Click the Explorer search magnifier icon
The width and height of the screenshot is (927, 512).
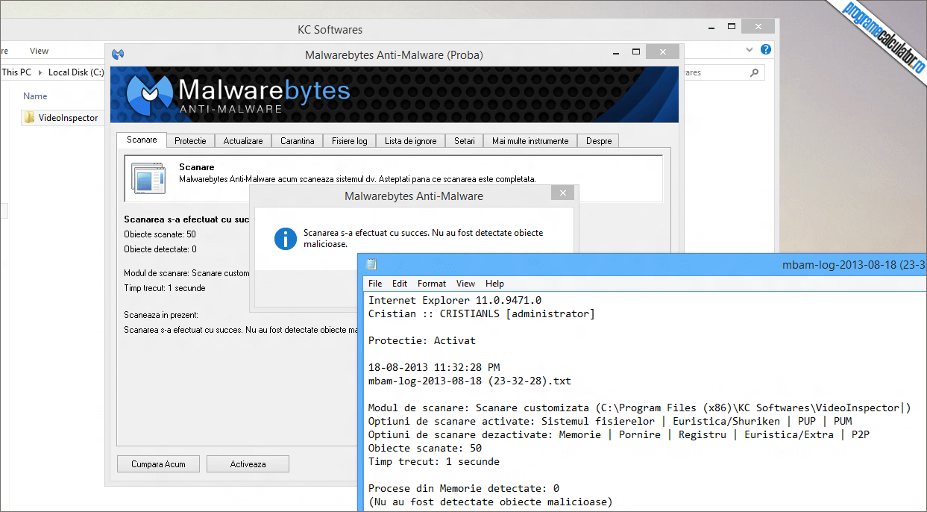(x=754, y=72)
